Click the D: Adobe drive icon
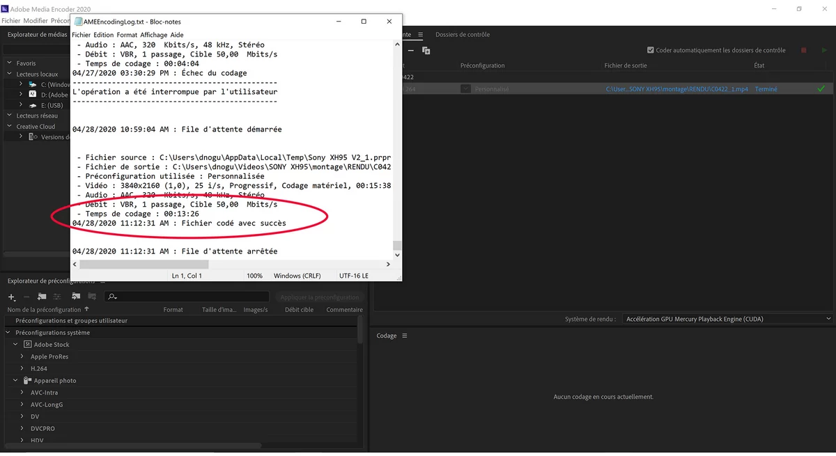Image resolution: width=836 pixels, height=456 pixels. click(33, 95)
